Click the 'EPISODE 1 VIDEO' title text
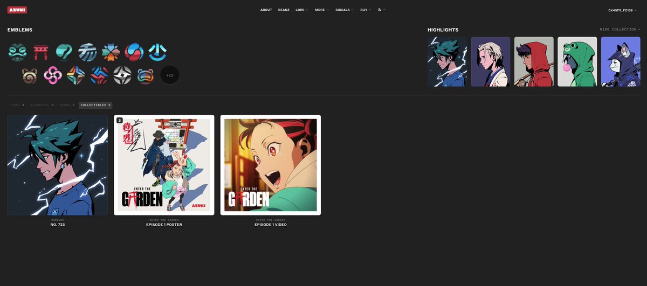This screenshot has width=647, height=286. point(271,225)
